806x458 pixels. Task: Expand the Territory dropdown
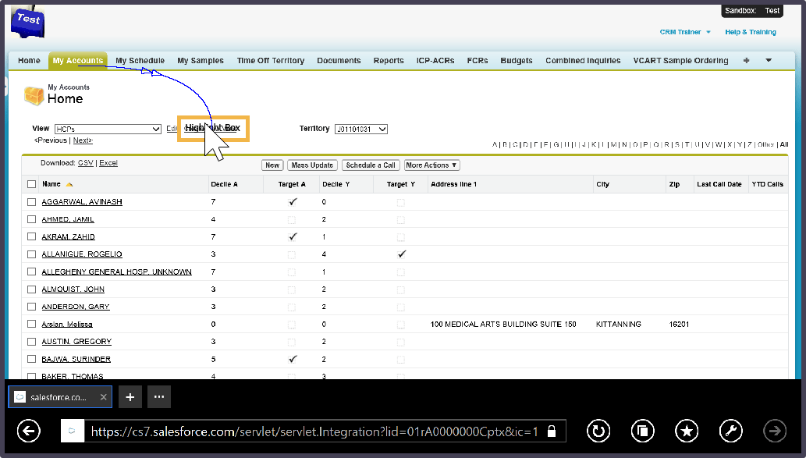pos(360,129)
